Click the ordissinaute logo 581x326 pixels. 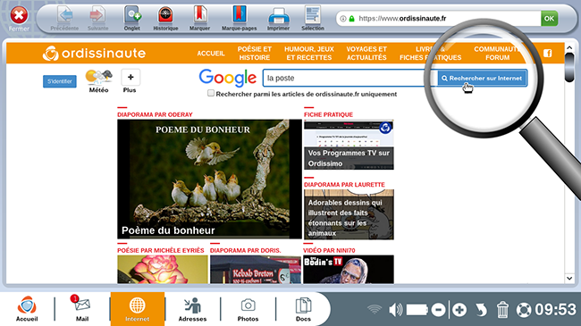[x=94, y=54]
